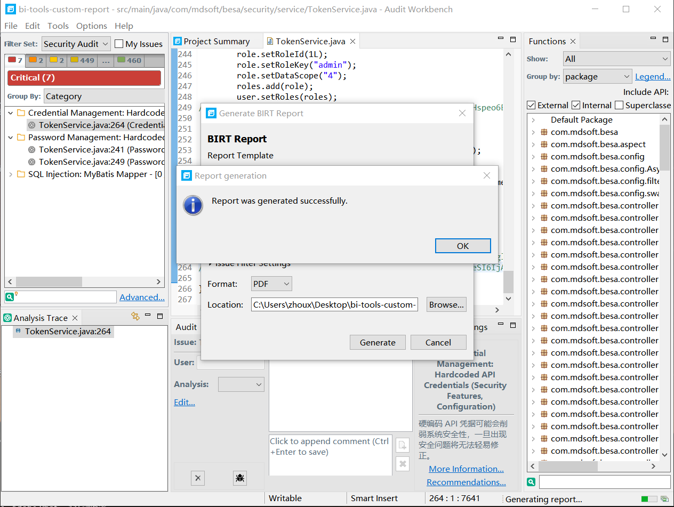Open the Legend... link

tap(653, 77)
